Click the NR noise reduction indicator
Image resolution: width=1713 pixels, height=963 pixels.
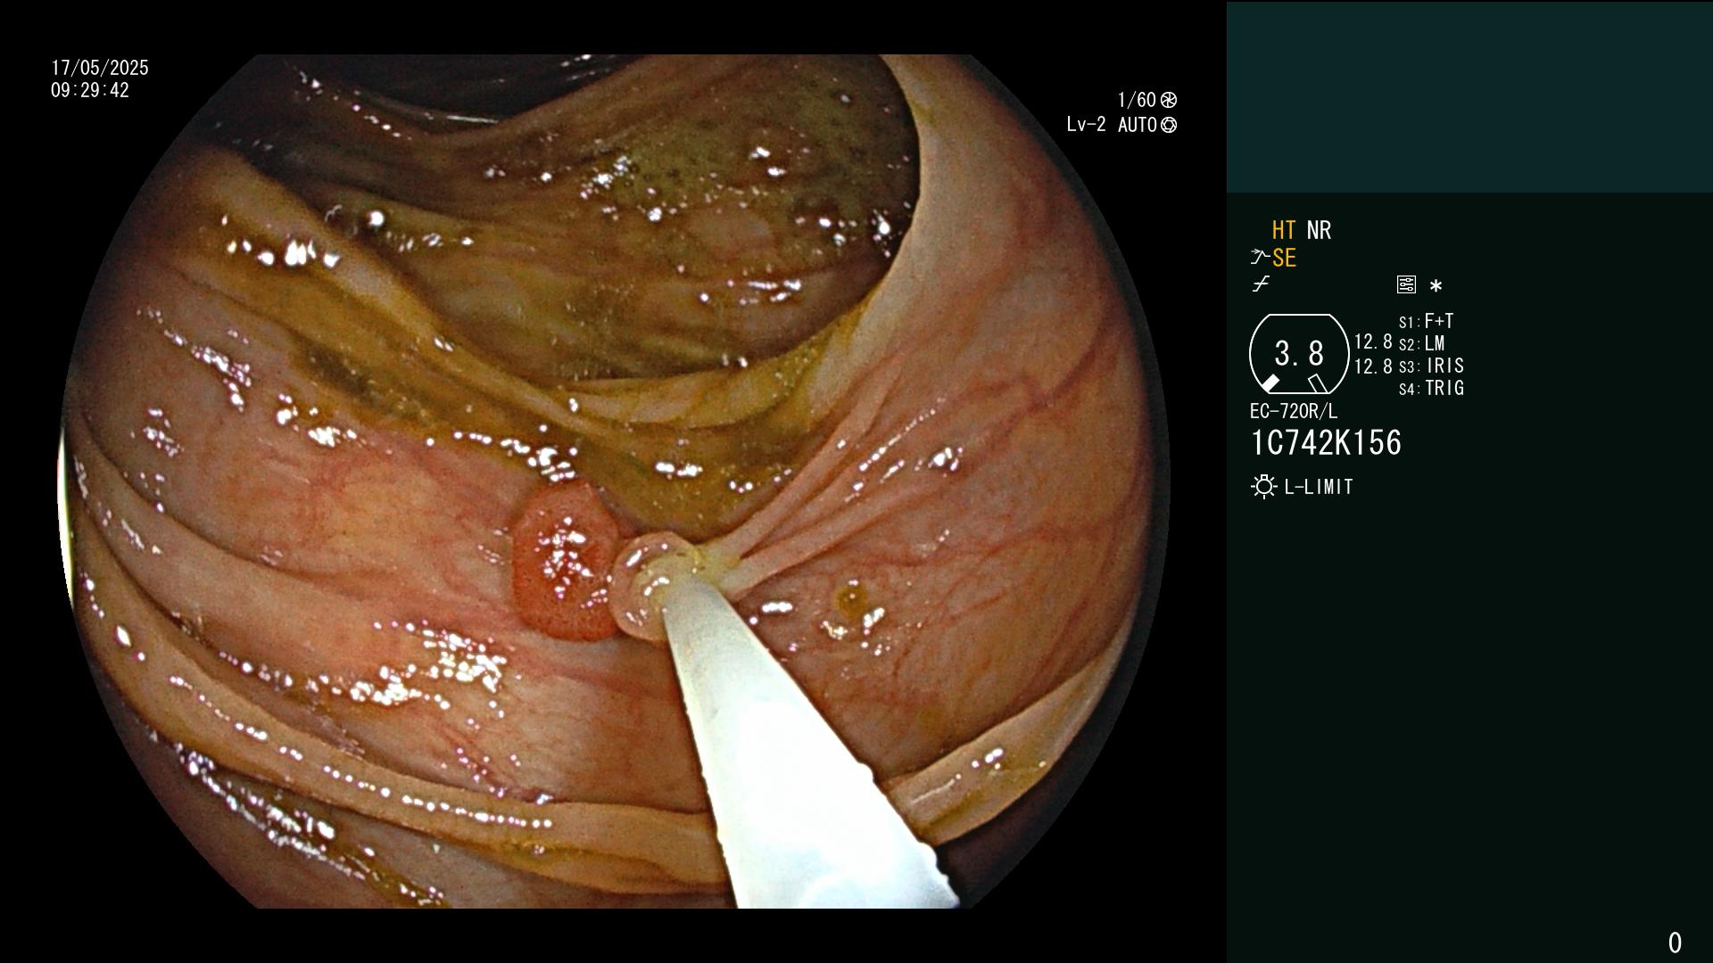click(x=1319, y=230)
